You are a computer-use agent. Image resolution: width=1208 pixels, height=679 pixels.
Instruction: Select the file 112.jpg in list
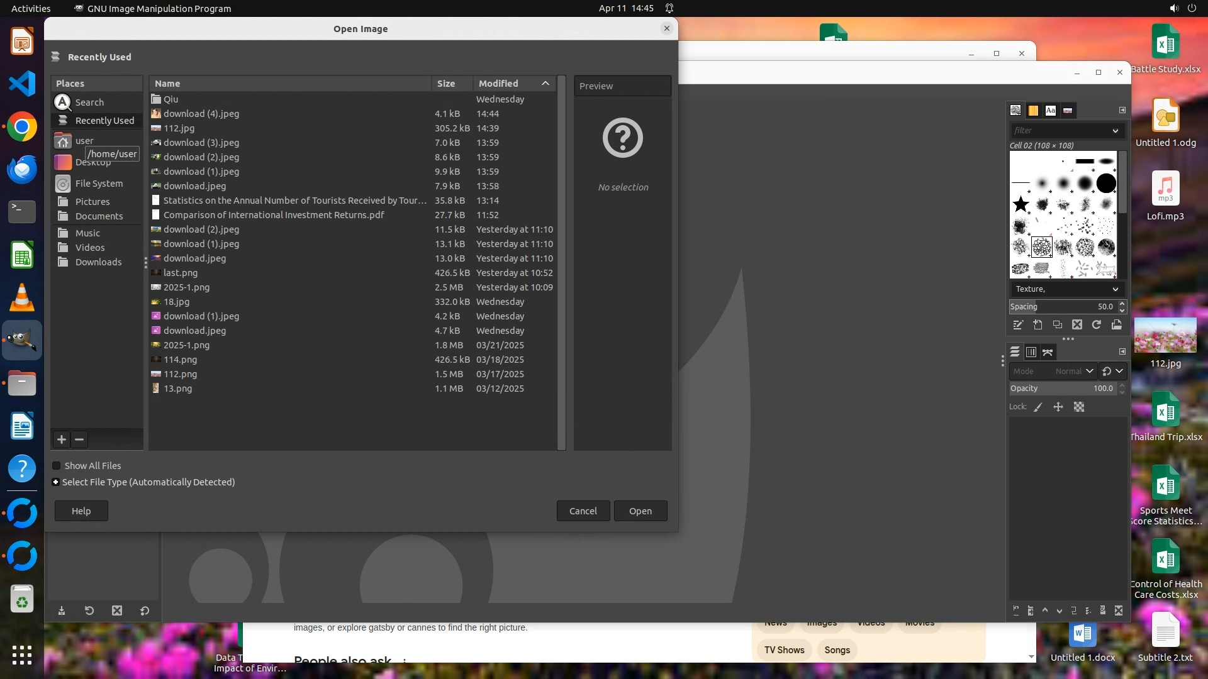179,128
